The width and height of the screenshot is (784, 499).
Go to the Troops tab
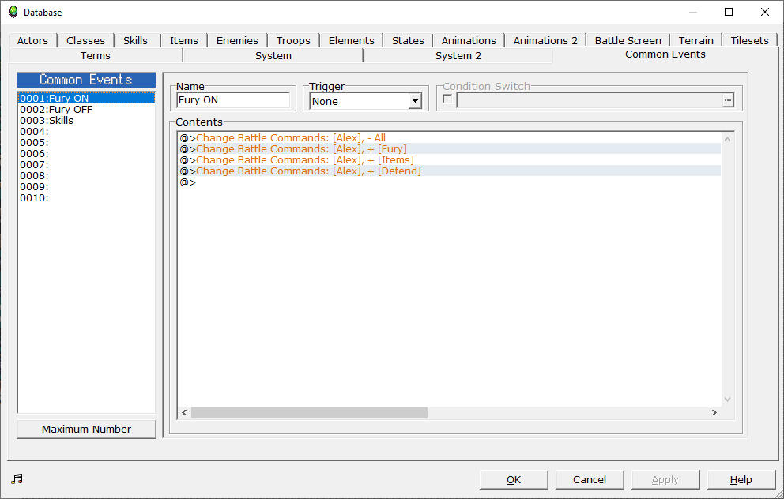click(x=293, y=40)
